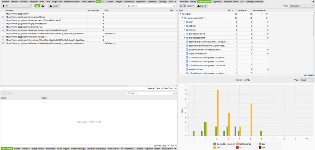Image resolution: width=315 pixels, height=150 pixels.
Task: Export the Site Structure data
Action: [202, 6]
